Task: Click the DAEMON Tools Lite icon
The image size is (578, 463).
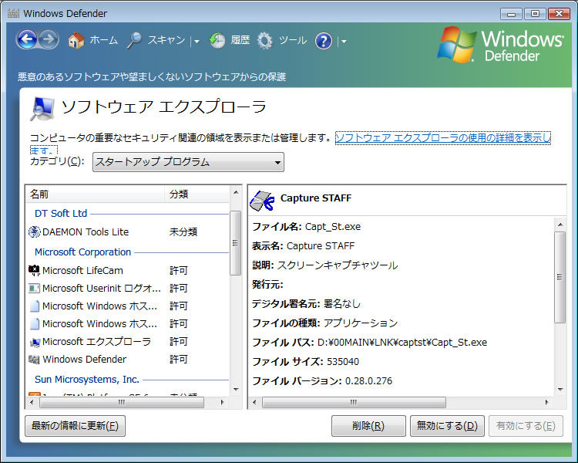Action: point(34,231)
